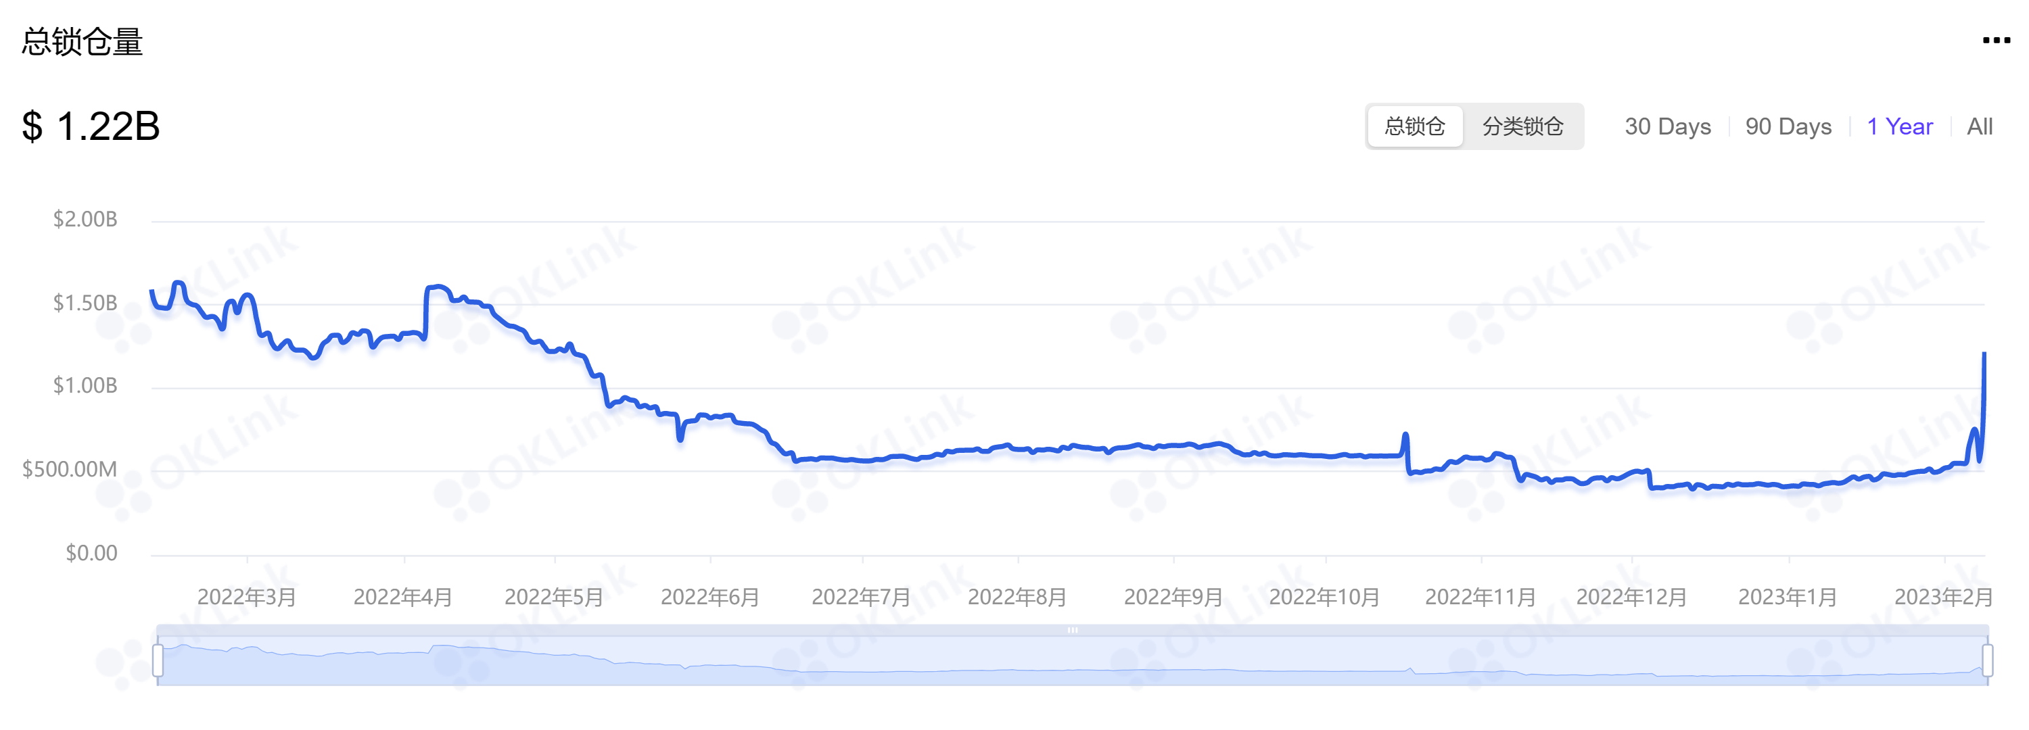Click the 2022年6月 axis label

pos(709,597)
